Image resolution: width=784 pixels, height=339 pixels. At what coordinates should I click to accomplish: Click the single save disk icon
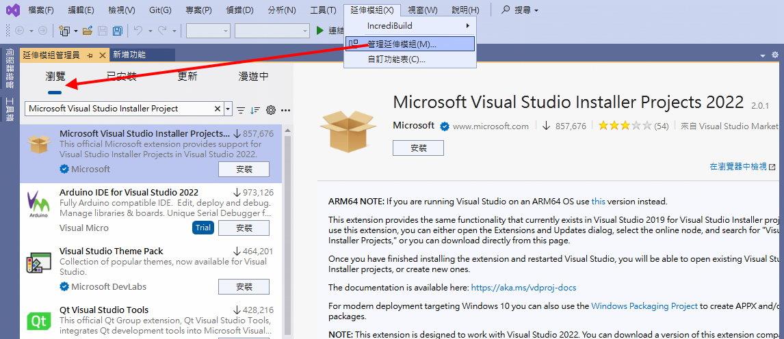(103, 31)
